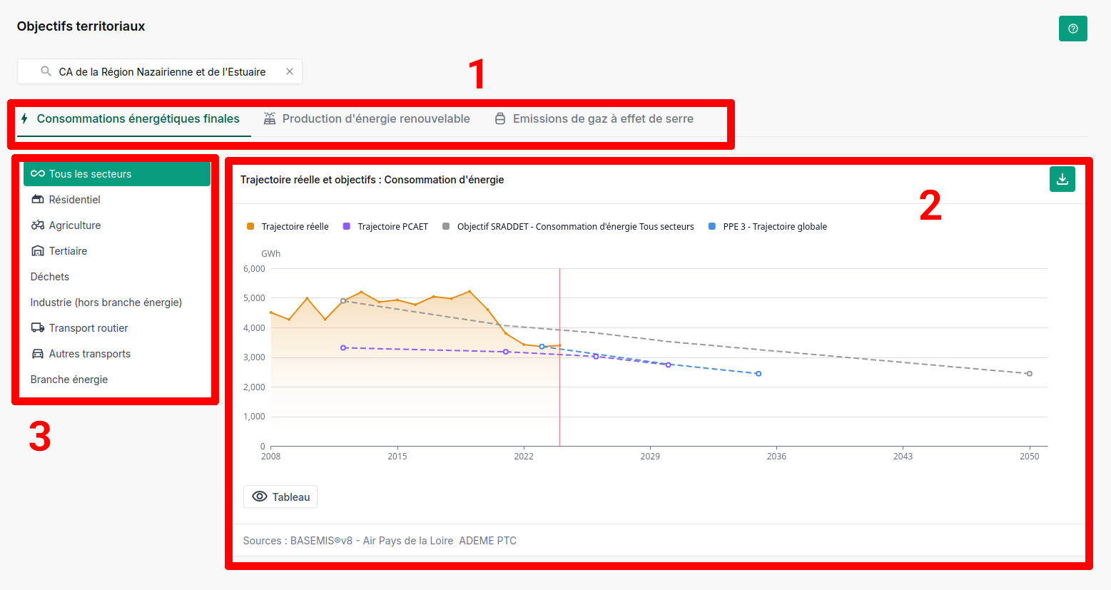Click the lightning bolt tab icon
1111x590 pixels.
[x=24, y=118]
